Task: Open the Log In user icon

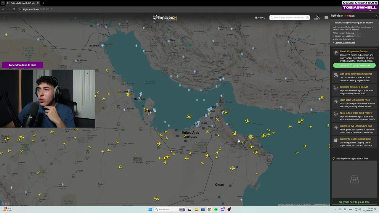Action: [317, 17]
